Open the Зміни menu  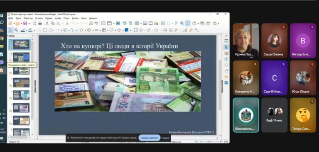tap(18, 18)
